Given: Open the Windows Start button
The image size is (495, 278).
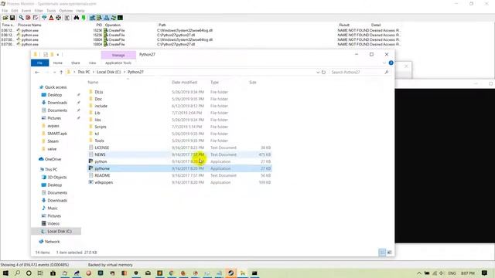Looking at the screenshot, I should tap(5, 273).
